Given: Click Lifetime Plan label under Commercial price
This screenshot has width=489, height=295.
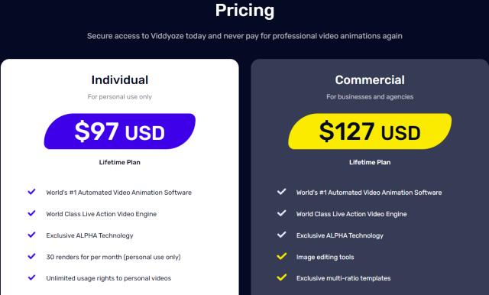Looking at the screenshot, I should [370, 162].
